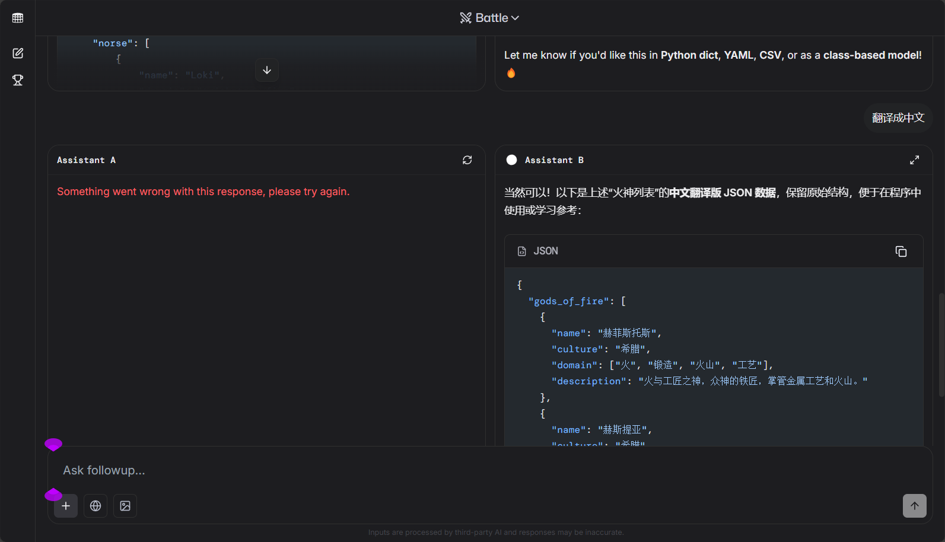Click the Assistant B header label
This screenshot has height=542, width=945.
pos(554,160)
